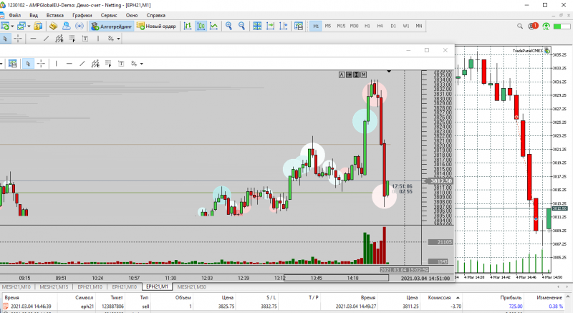The image size is (573, 313).
Task: Open the Сервис menu
Action: [109, 15]
